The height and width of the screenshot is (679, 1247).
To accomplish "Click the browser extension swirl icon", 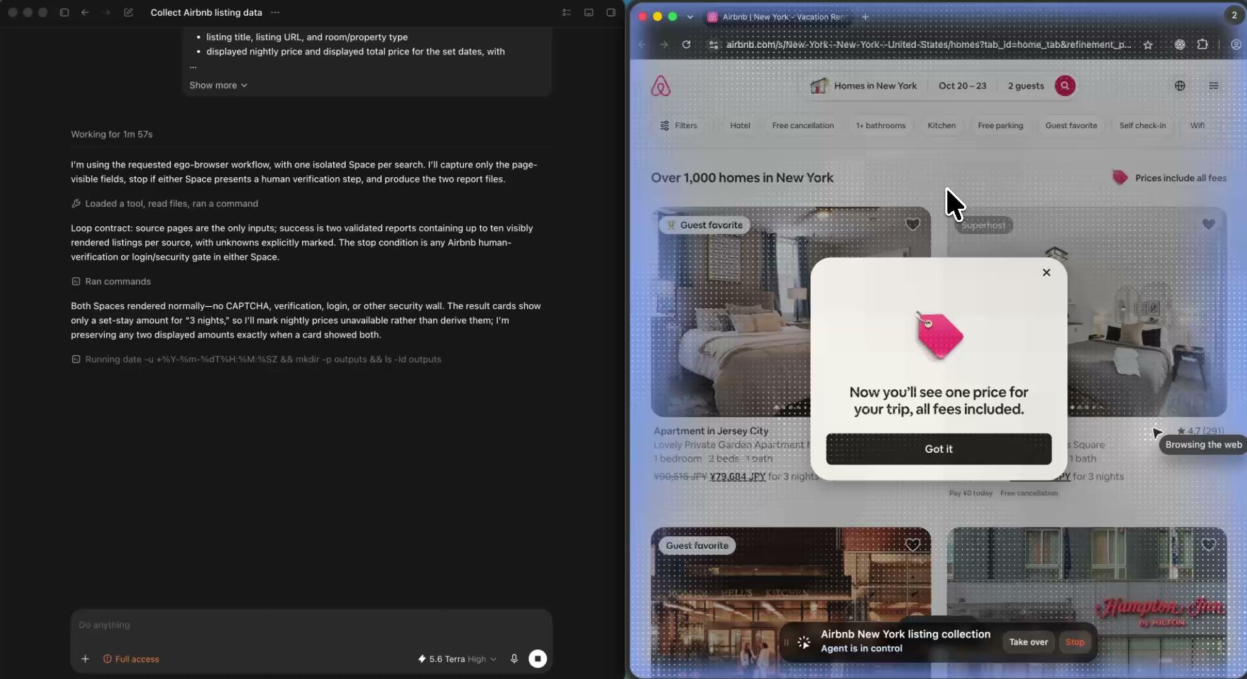I will coord(1180,45).
